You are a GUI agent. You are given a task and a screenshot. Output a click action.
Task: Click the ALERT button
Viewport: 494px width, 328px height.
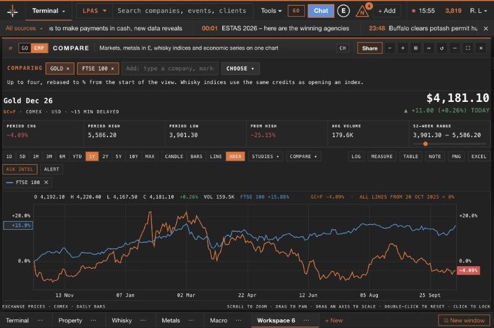point(51,169)
